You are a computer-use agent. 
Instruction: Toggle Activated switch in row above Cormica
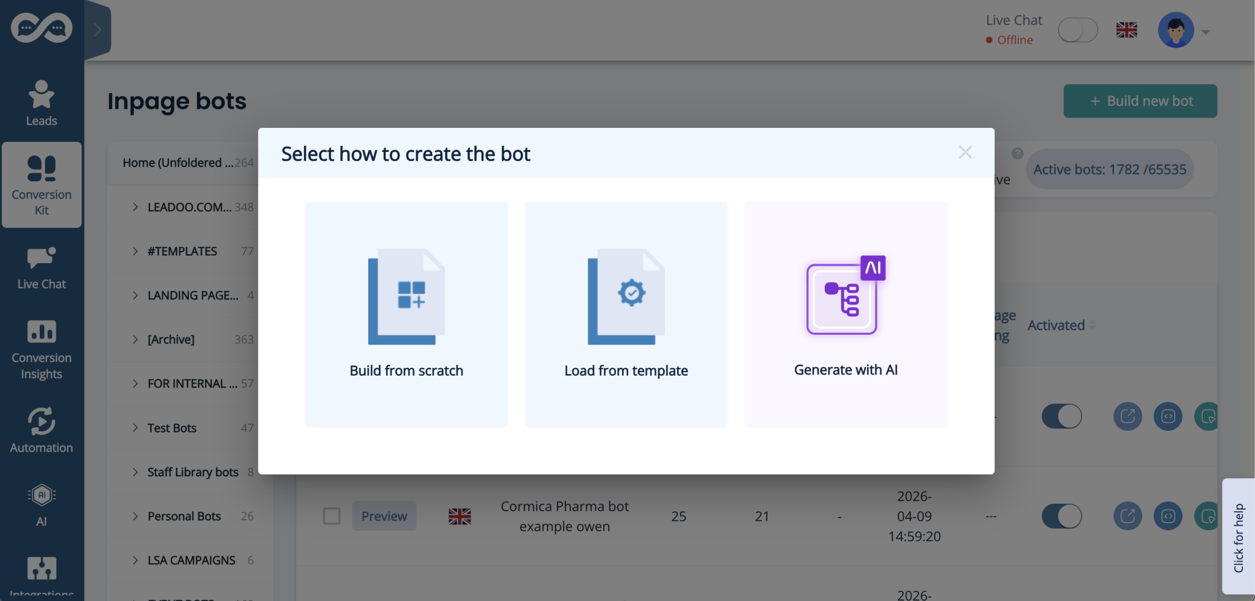tap(1061, 416)
